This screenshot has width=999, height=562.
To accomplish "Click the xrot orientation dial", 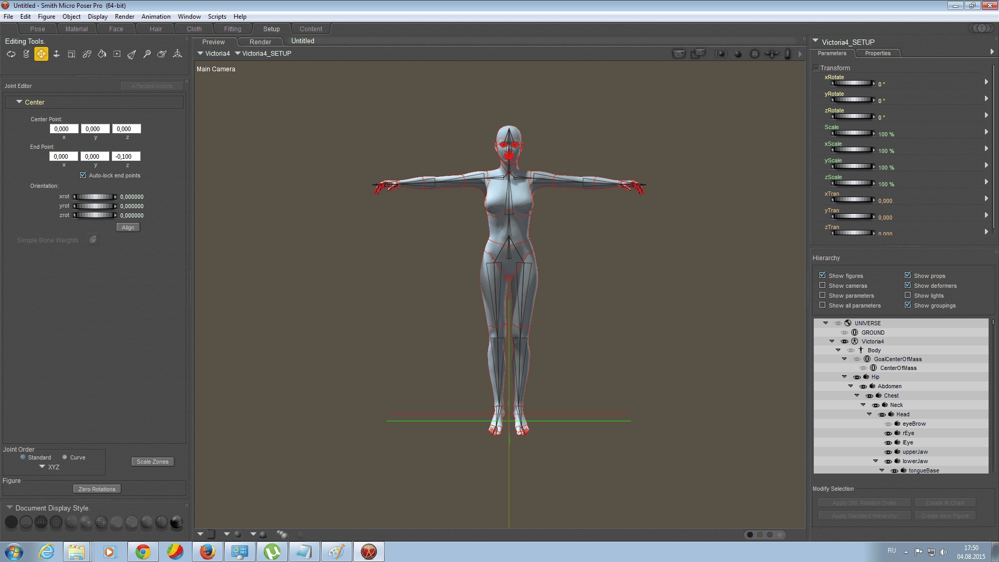I will tap(95, 197).
